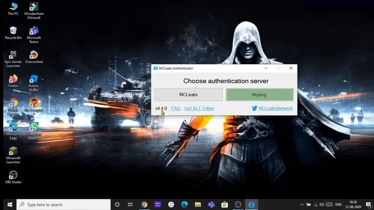Screen dimensions: 374x210
Task: Select Overcooked desktop shortcut
Action: 34,57
